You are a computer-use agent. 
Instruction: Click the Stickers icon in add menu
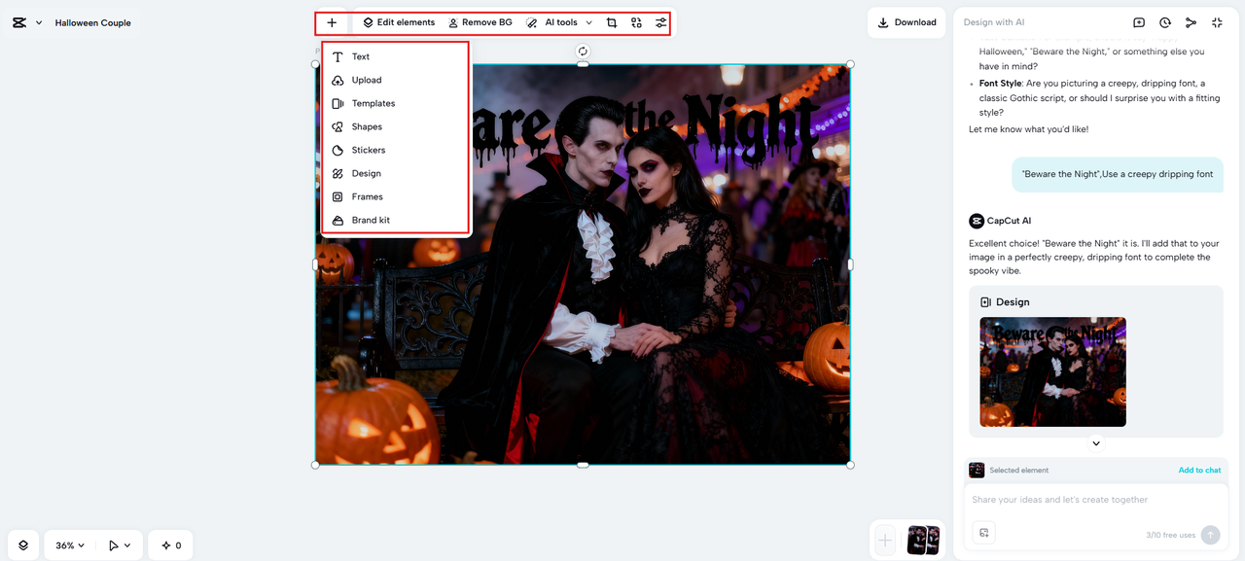(x=338, y=150)
